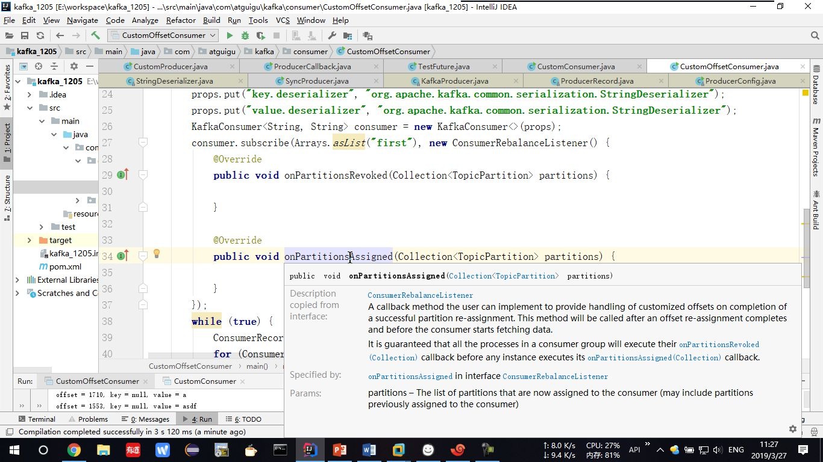Collapse the kafka_1205 project root node

tap(18, 81)
